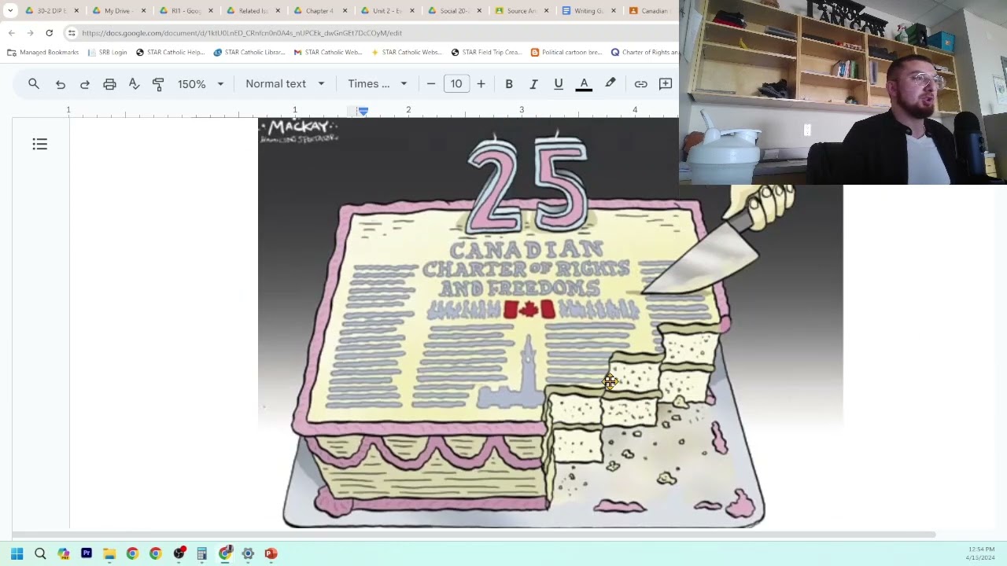Toggle italic formatting
This screenshot has width=1007, height=566.
pos(533,84)
